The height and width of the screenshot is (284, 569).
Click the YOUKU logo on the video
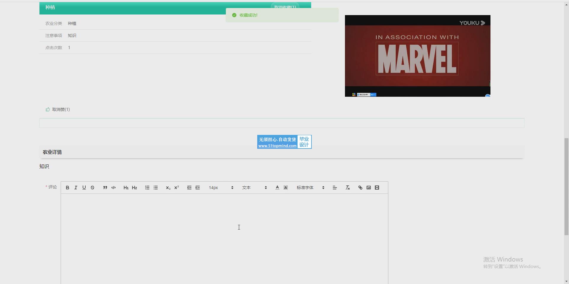(x=472, y=23)
